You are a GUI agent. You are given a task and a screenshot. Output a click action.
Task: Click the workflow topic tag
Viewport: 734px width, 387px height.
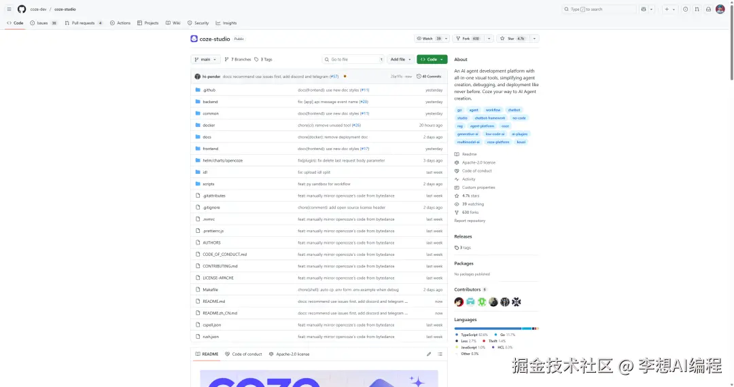click(493, 110)
